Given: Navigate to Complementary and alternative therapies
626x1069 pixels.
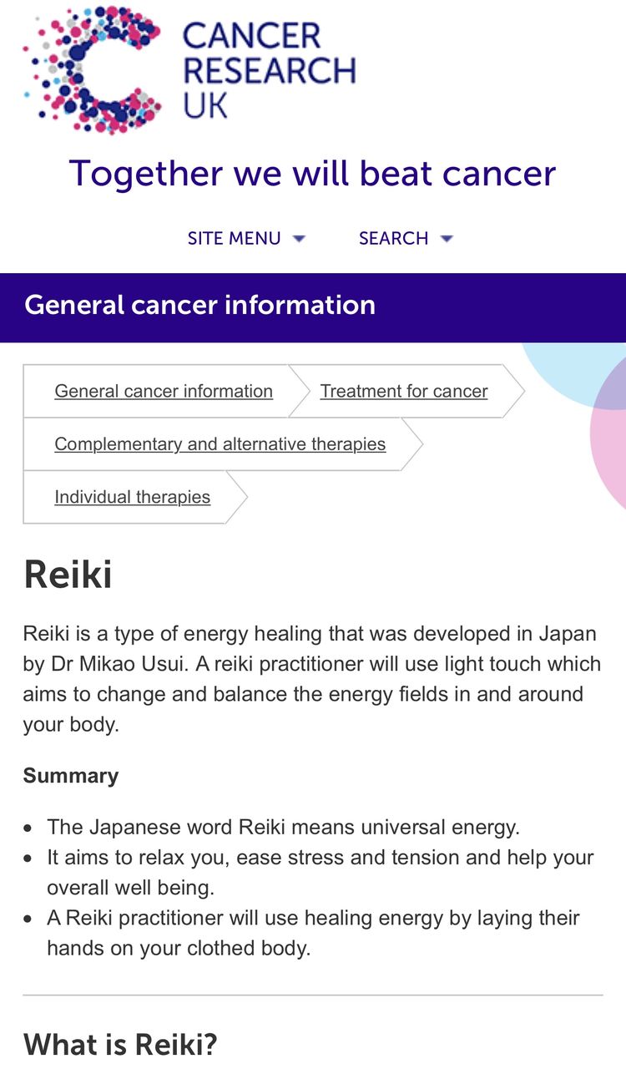Looking at the screenshot, I should click(x=220, y=444).
